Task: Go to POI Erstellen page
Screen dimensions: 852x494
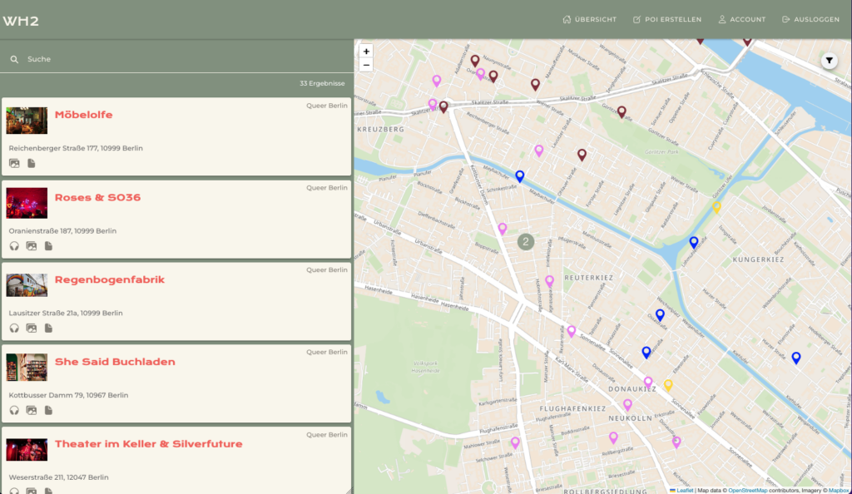Action: (x=666, y=19)
